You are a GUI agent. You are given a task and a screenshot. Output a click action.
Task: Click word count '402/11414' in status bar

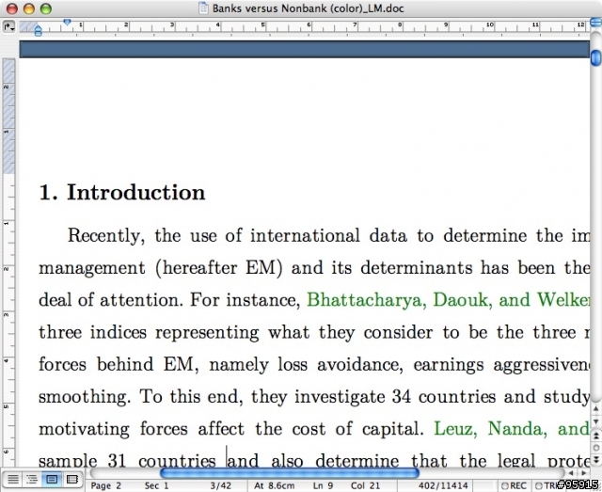[443, 485]
